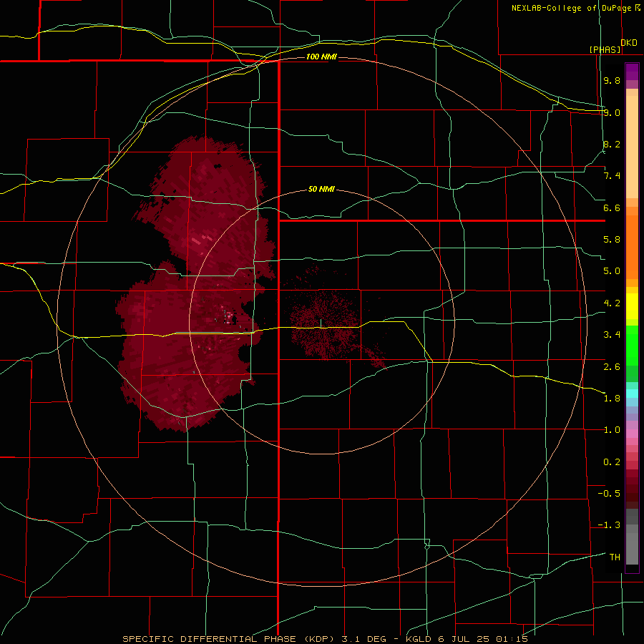This screenshot has height=644, width=644.
Task: Click the 9.0 value on the color scale
Action: [x=612, y=112]
